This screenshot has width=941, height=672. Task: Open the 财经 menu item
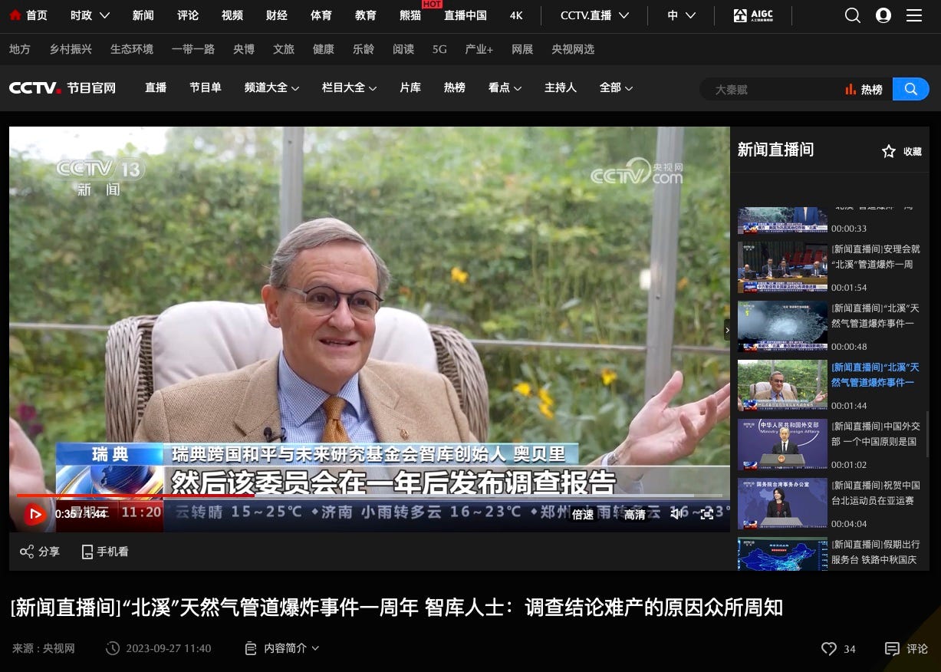[277, 15]
